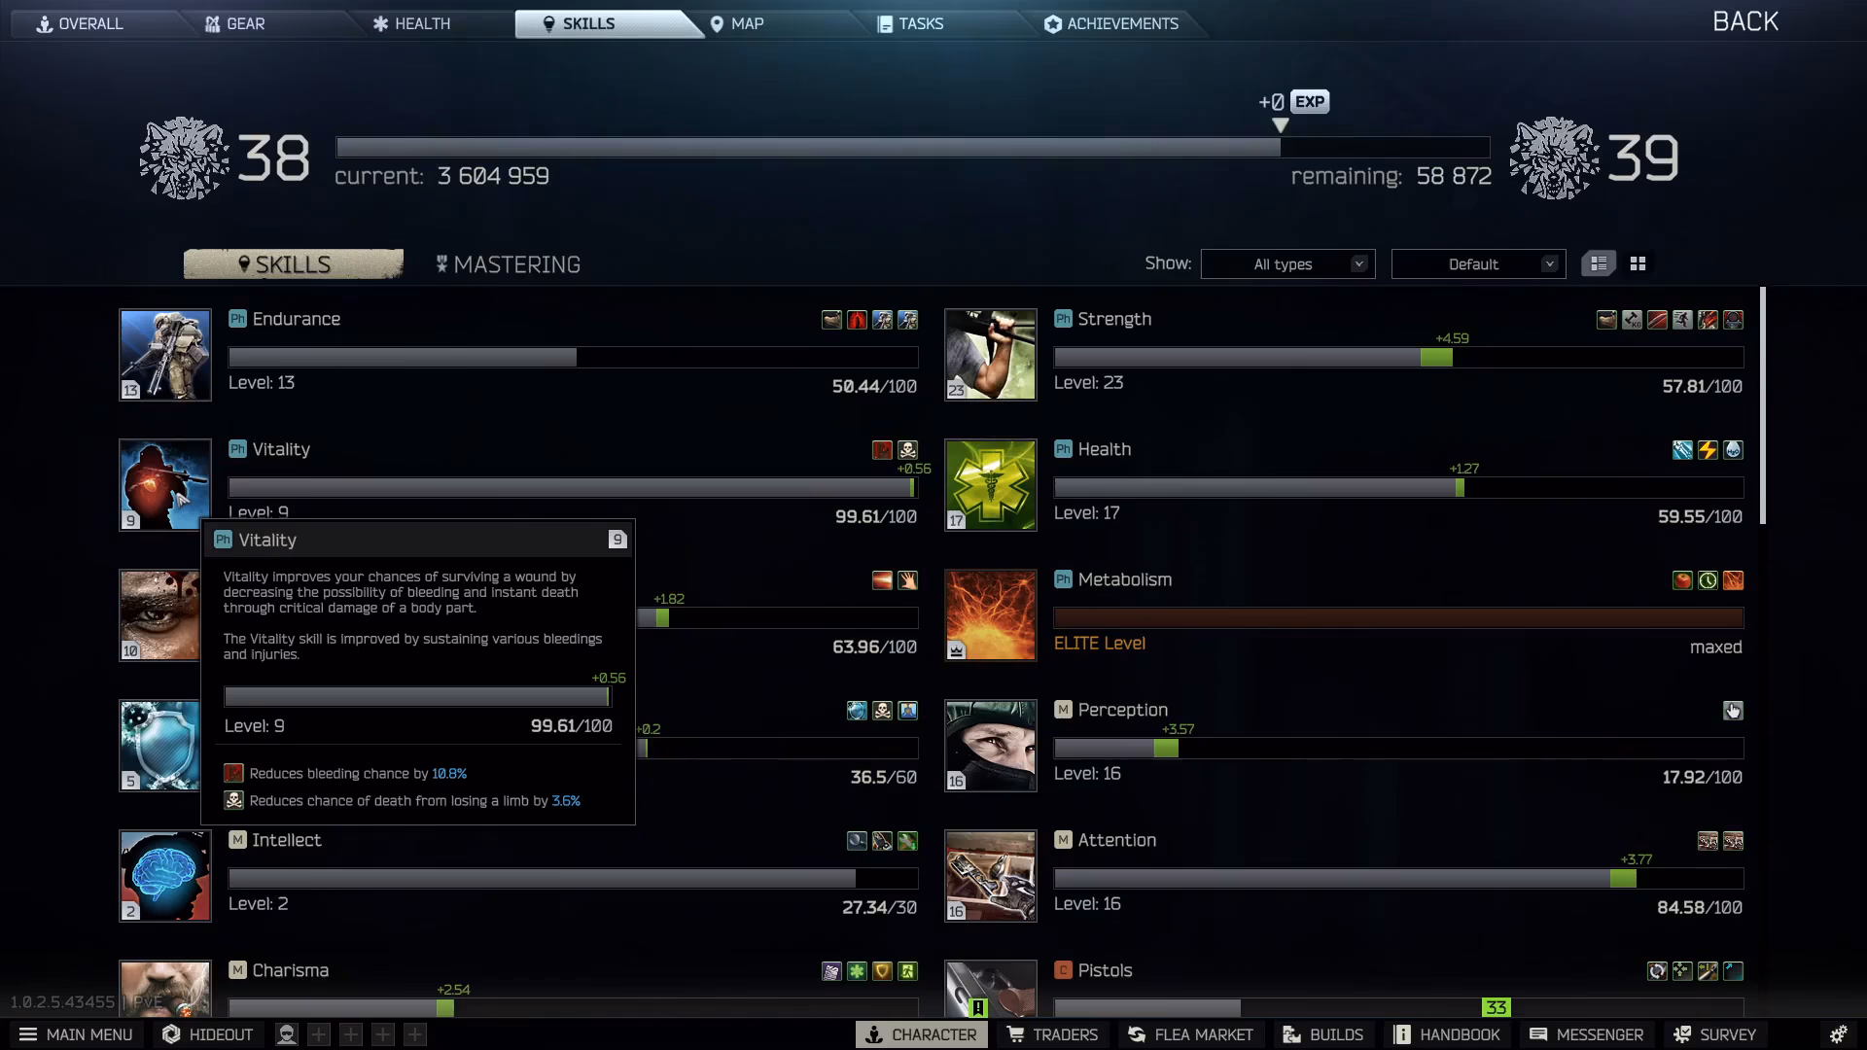Click the BACK button
The height and width of the screenshot is (1050, 1867).
1744,21
